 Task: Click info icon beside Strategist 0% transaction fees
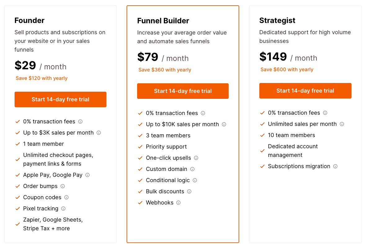[325, 113]
